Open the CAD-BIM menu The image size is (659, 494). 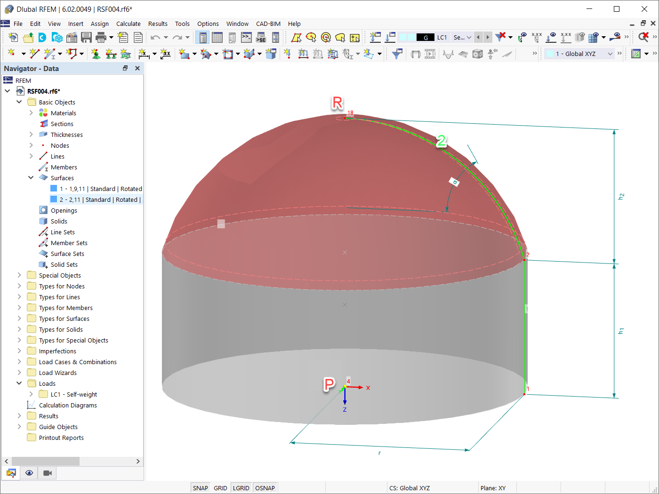(268, 24)
